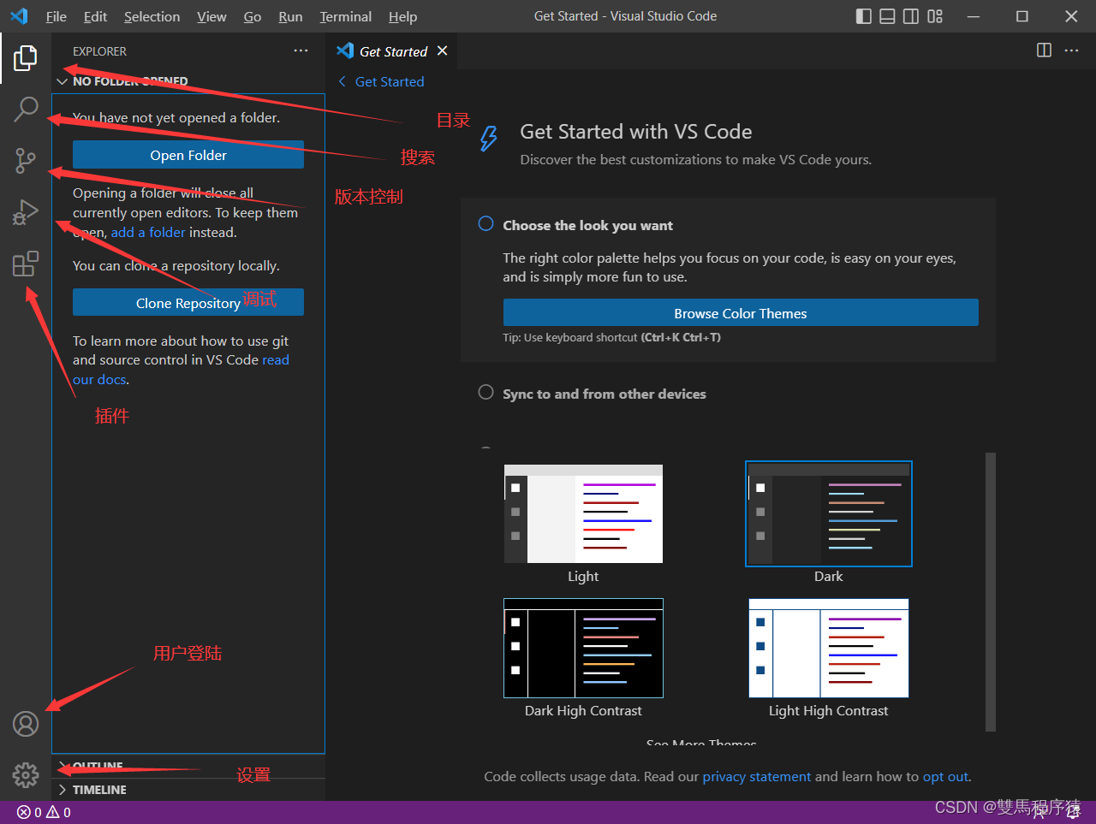The image size is (1096, 824).
Task: Choose the Dark High Contrast theme preview
Action: (x=583, y=648)
